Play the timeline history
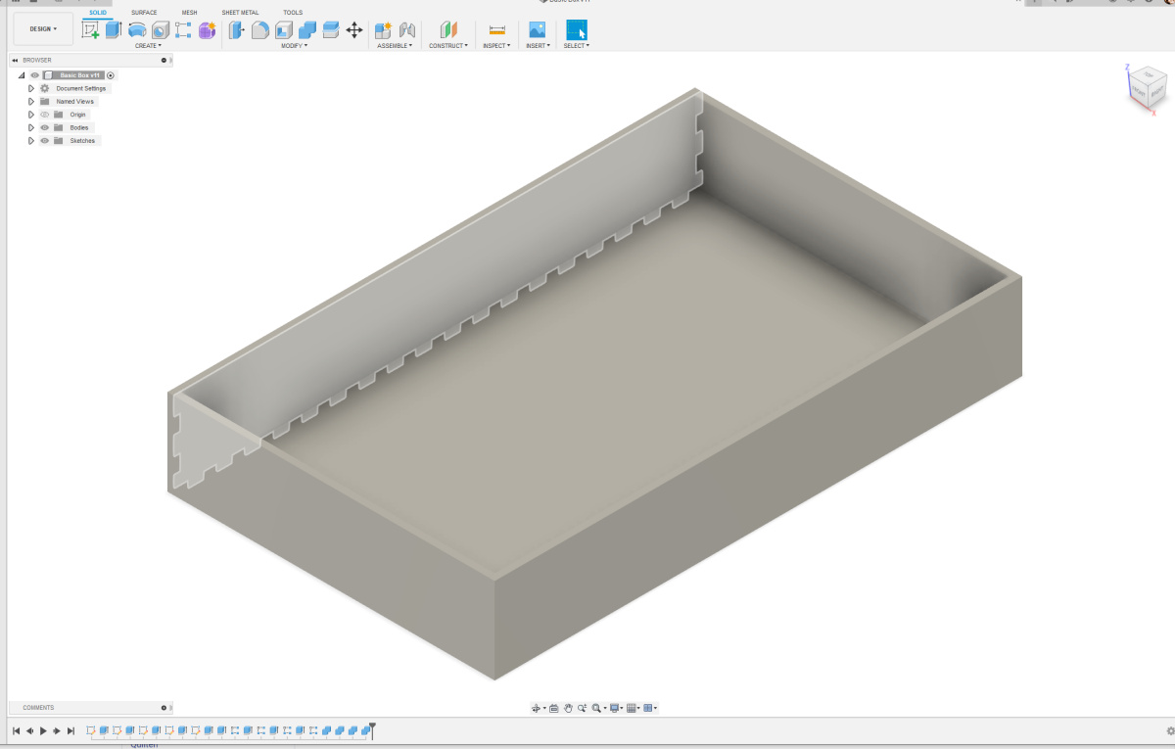The height and width of the screenshot is (749, 1175). 43,730
